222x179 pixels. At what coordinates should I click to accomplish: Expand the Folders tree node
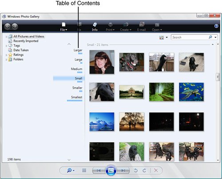coord(6,59)
